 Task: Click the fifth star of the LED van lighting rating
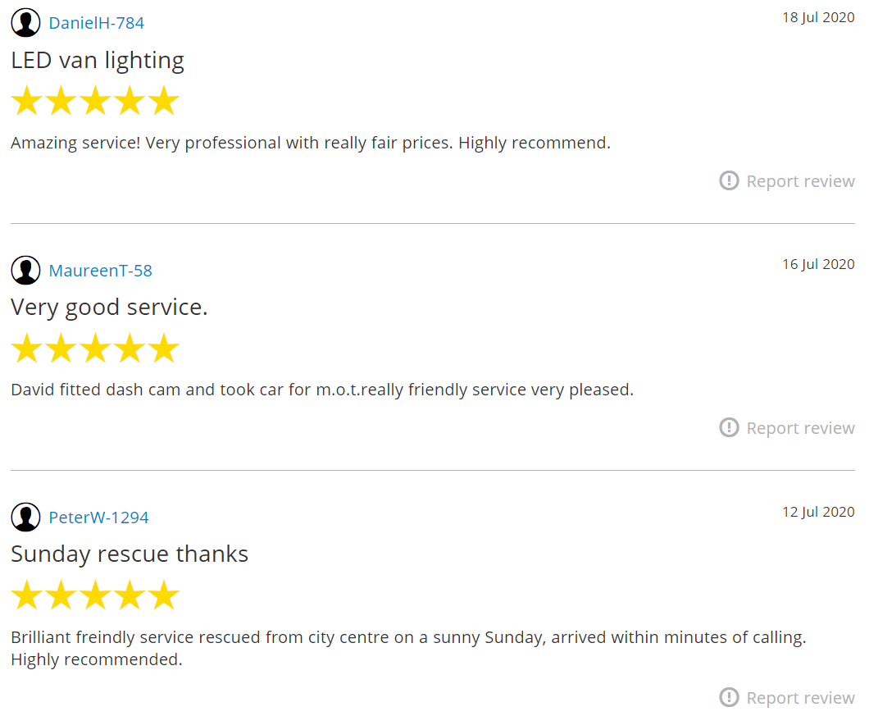tap(164, 100)
